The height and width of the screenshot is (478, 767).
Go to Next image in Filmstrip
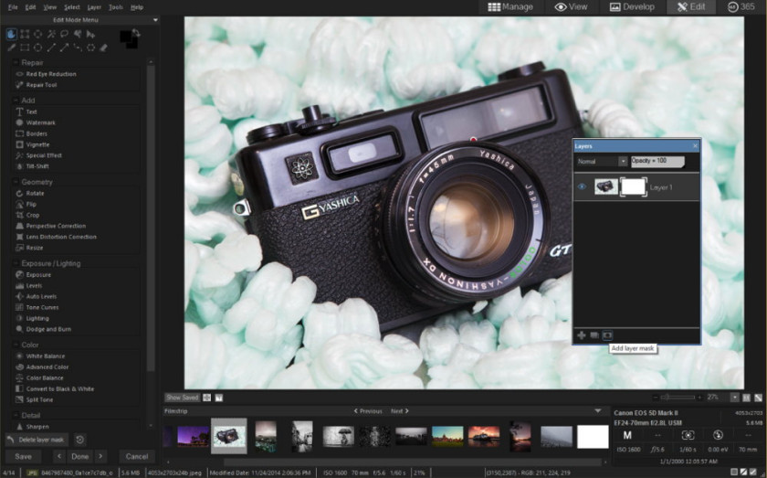(x=400, y=411)
